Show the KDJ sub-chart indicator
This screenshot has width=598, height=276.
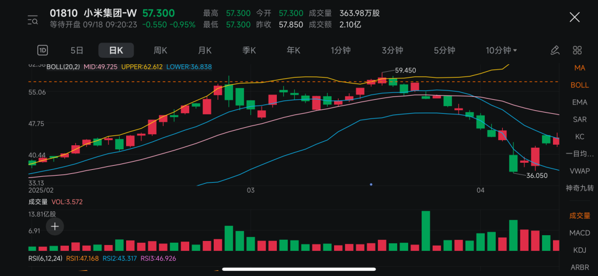point(579,250)
